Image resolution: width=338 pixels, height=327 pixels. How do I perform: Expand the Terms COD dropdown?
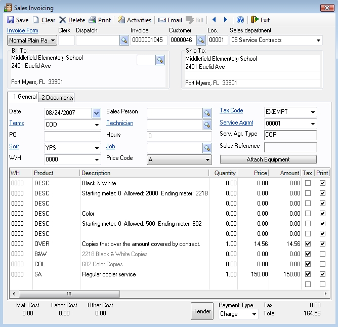coord(97,125)
